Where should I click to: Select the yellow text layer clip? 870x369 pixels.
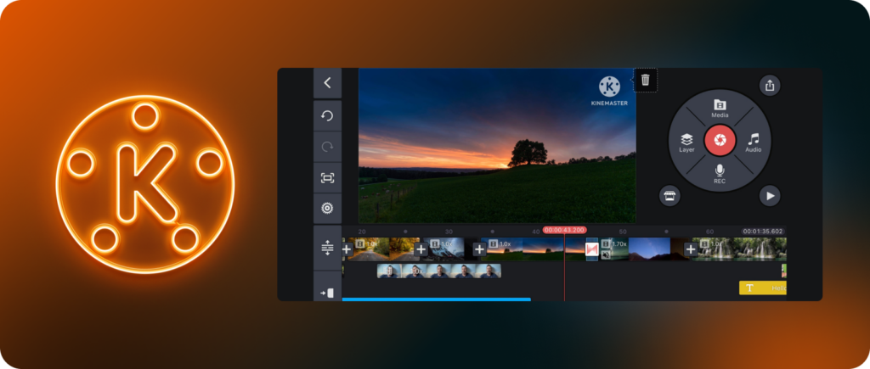point(762,288)
